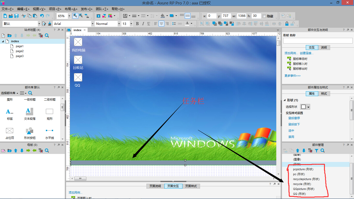Send the widget to back
This screenshot has height=199, width=354.
[220, 24]
